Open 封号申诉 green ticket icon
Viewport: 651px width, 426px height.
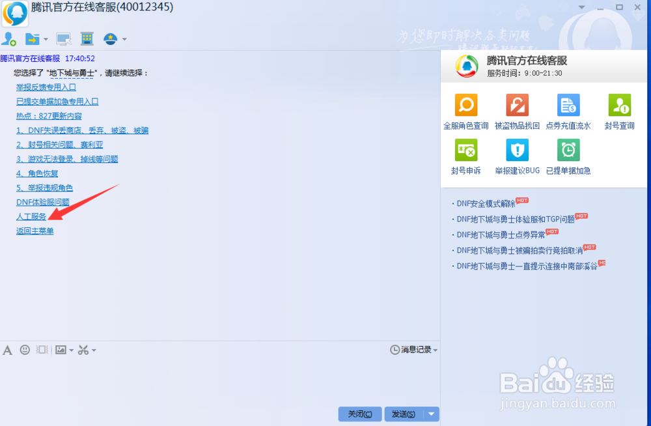point(466,150)
